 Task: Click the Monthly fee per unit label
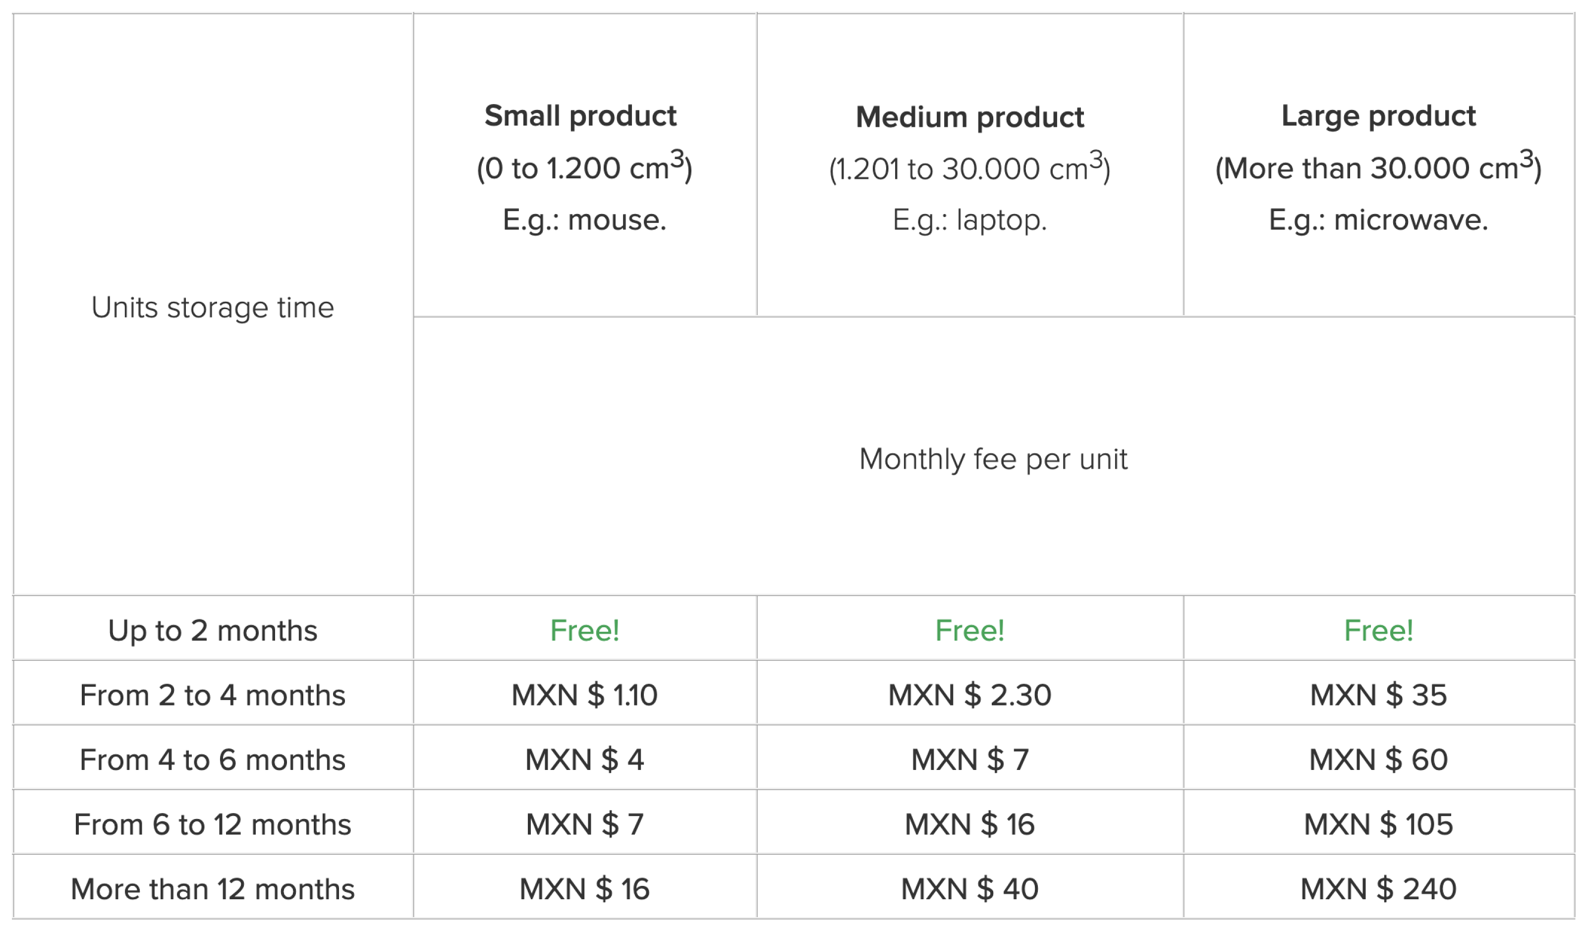click(x=993, y=459)
